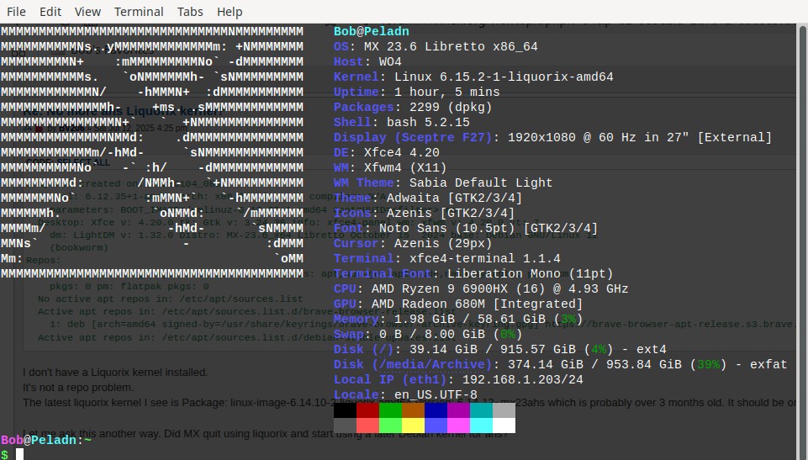The width and height of the screenshot is (808, 460).
Task: Click the teal color block
Action: pyautogui.click(x=481, y=410)
